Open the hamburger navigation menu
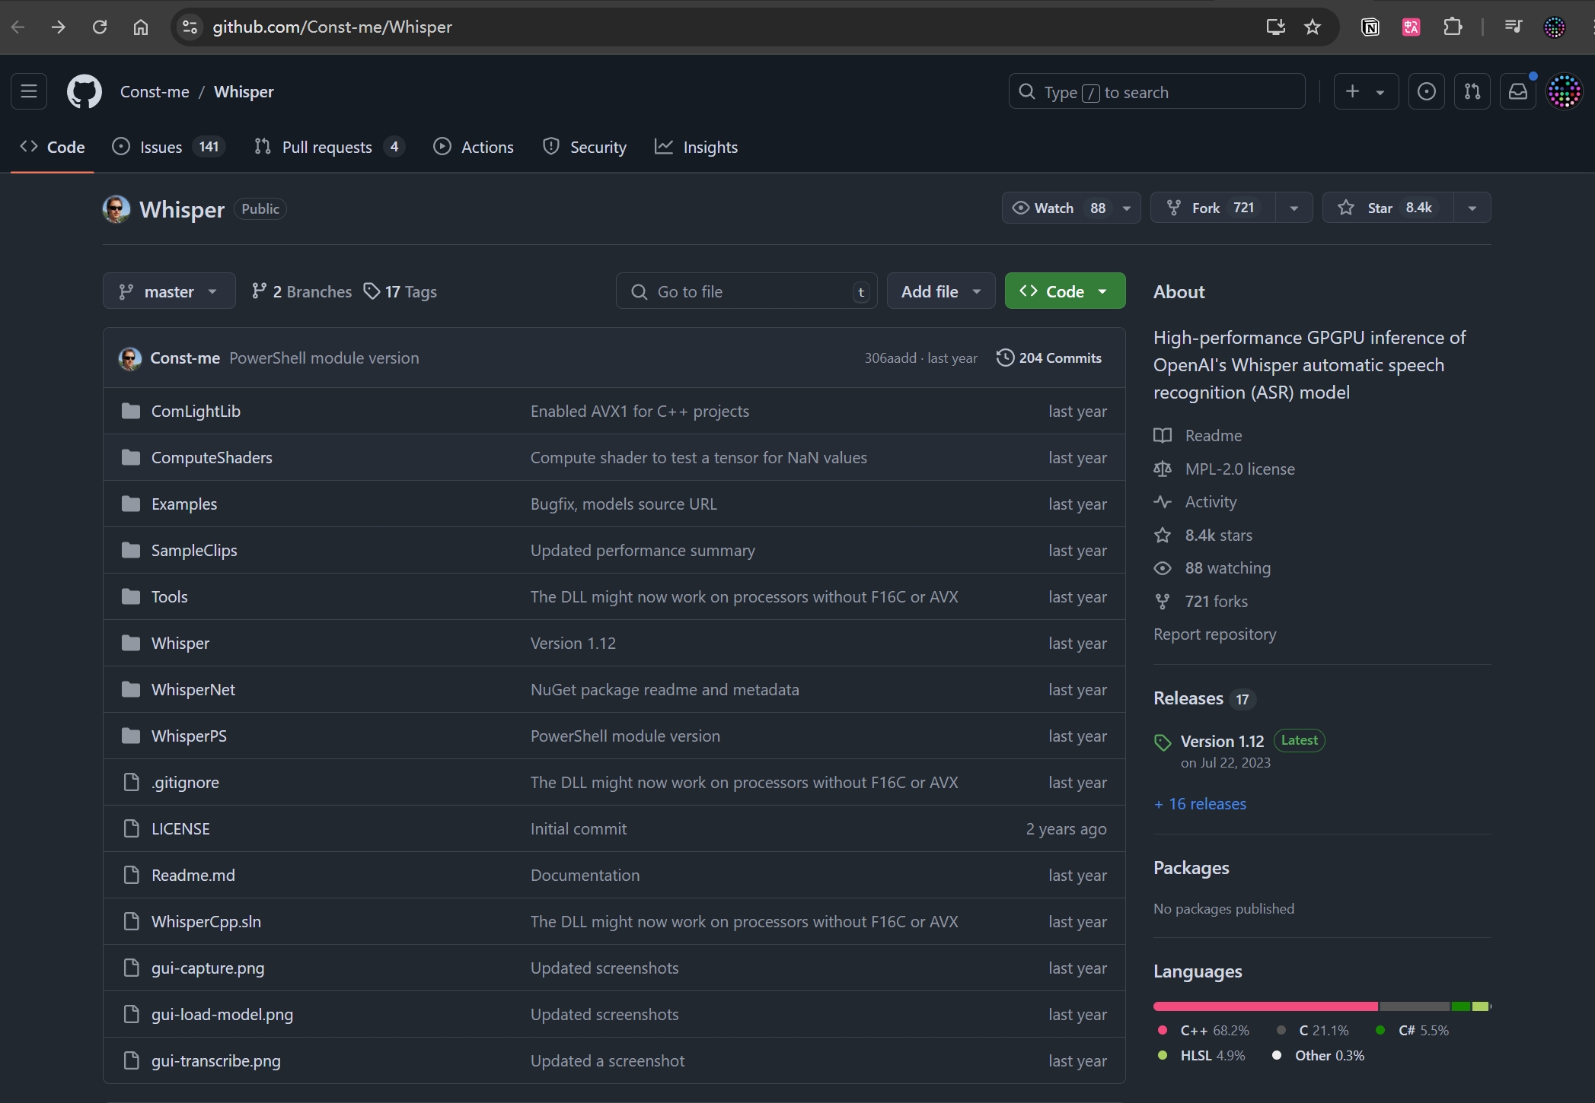The width and height of the screenshot is (1595, 1103). (29, 92)
